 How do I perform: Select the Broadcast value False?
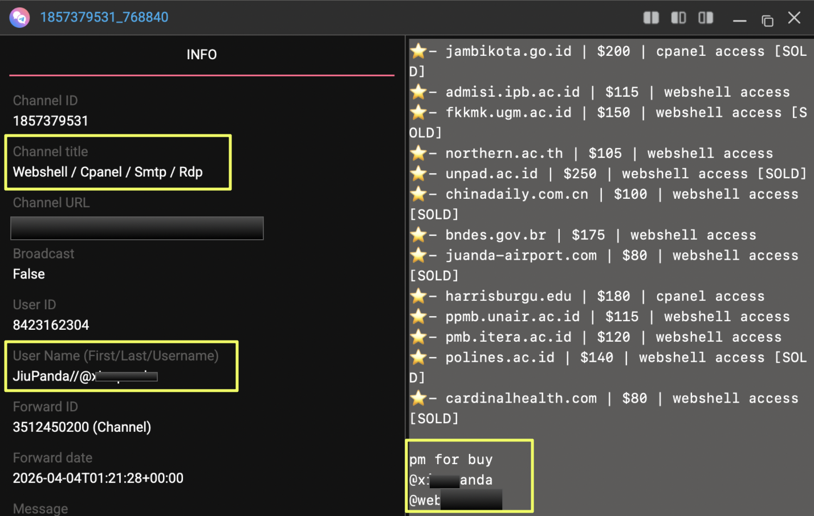click(29, 274)
